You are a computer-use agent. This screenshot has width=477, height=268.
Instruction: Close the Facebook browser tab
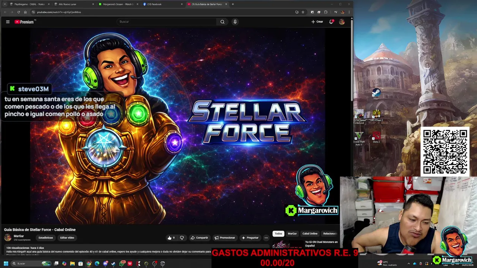coord(182,4)
